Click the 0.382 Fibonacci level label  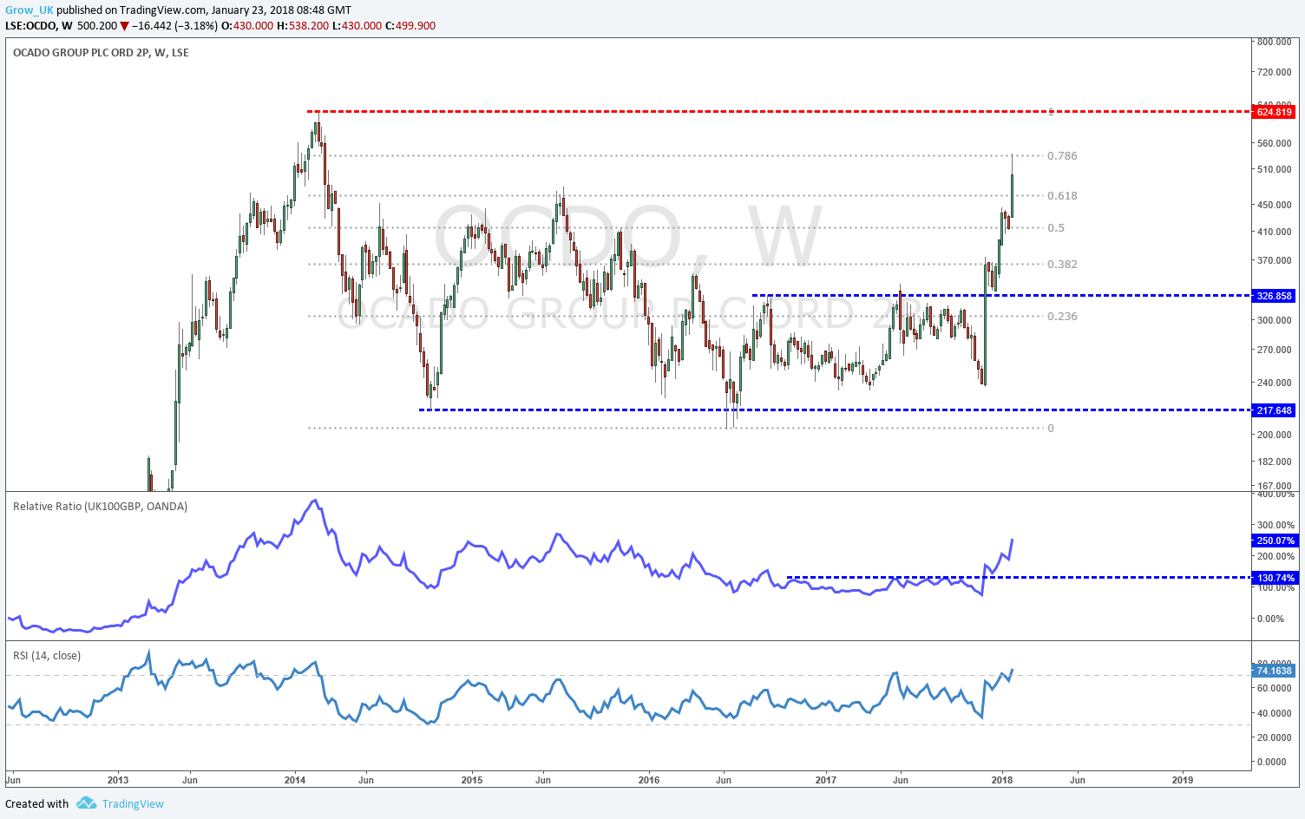[x=1062, y=265]
